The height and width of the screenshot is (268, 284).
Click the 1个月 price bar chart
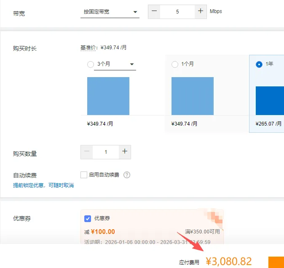click(x=193, y=96)
